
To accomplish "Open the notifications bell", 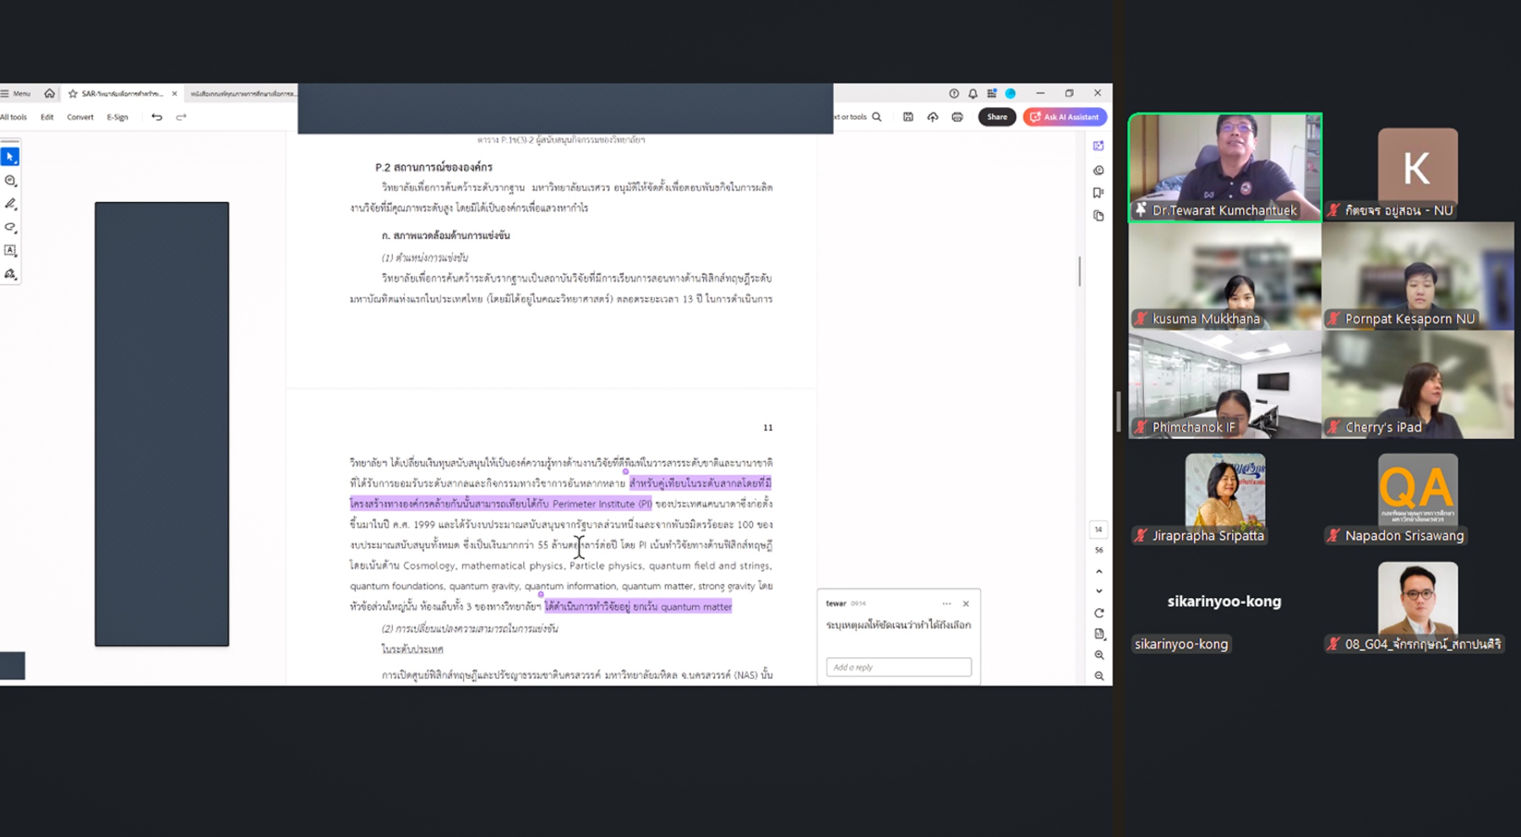I will (x=973, y=94).
